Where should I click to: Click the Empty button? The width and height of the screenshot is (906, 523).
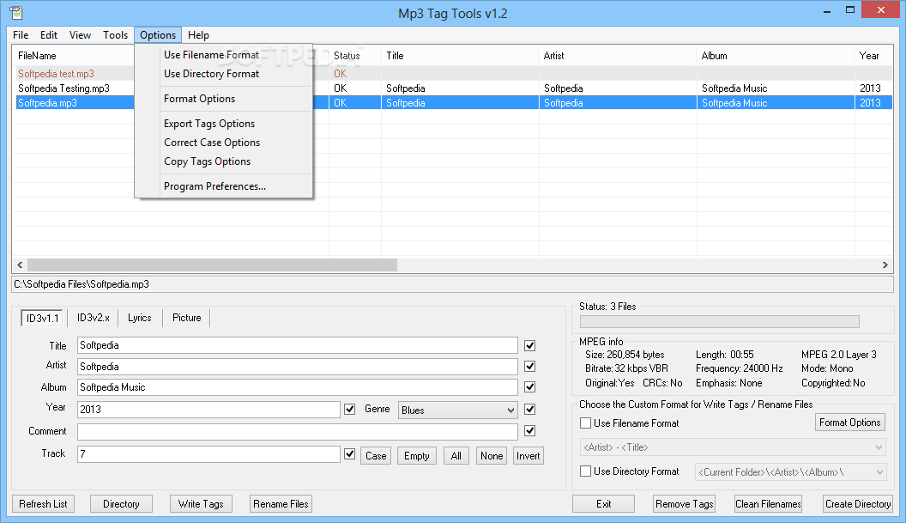pos(417,456)
